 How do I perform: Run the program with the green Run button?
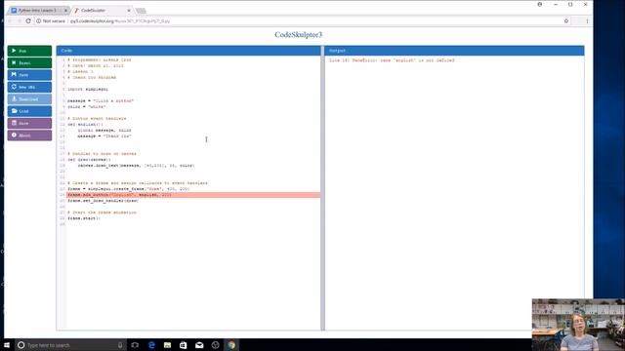(29, 51)
